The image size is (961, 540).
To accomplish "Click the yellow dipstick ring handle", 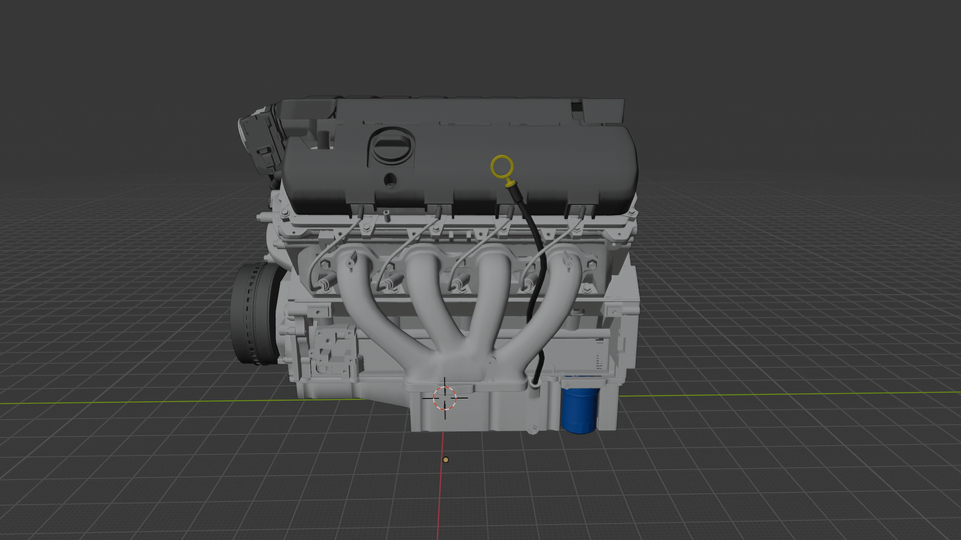I will pyautogui.click(x=502, y=167).
